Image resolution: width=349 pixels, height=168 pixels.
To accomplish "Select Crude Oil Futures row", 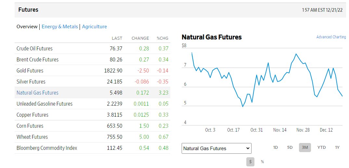I will (x=92, y=48).
